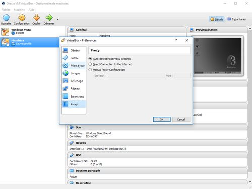
Task: Click the Port input field
Action: [x=182, y=76]
